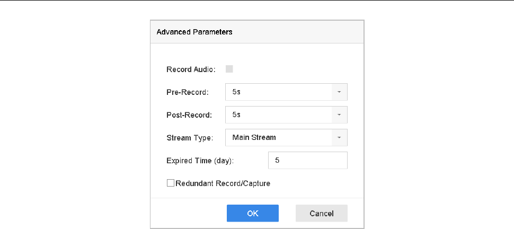Click the Cancel button
The height and width of the screenshot is (229, 514).
pyautogui.click(x=322, y=213)
